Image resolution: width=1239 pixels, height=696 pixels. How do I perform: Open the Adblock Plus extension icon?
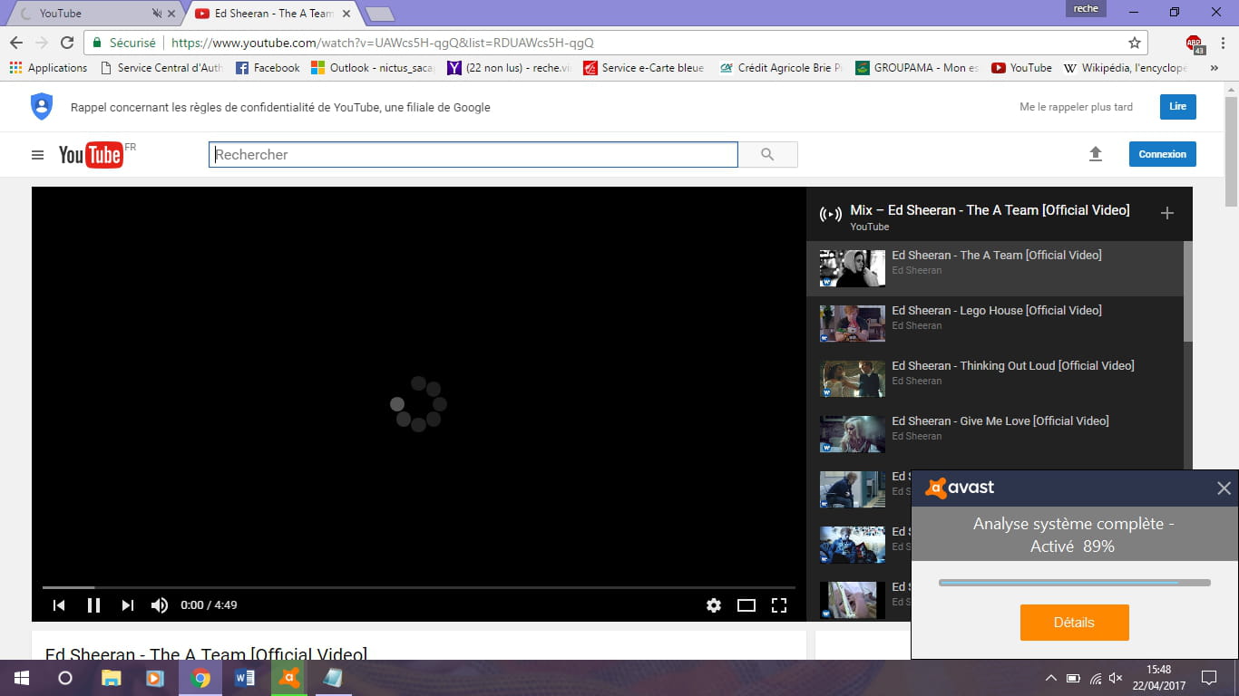click(1195, 43)
